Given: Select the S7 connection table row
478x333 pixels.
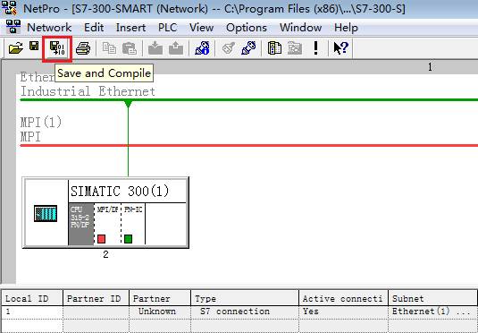Looking at the screenshot, I should 239,312.
